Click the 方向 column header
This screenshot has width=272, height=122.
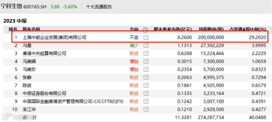pos(134,29)
